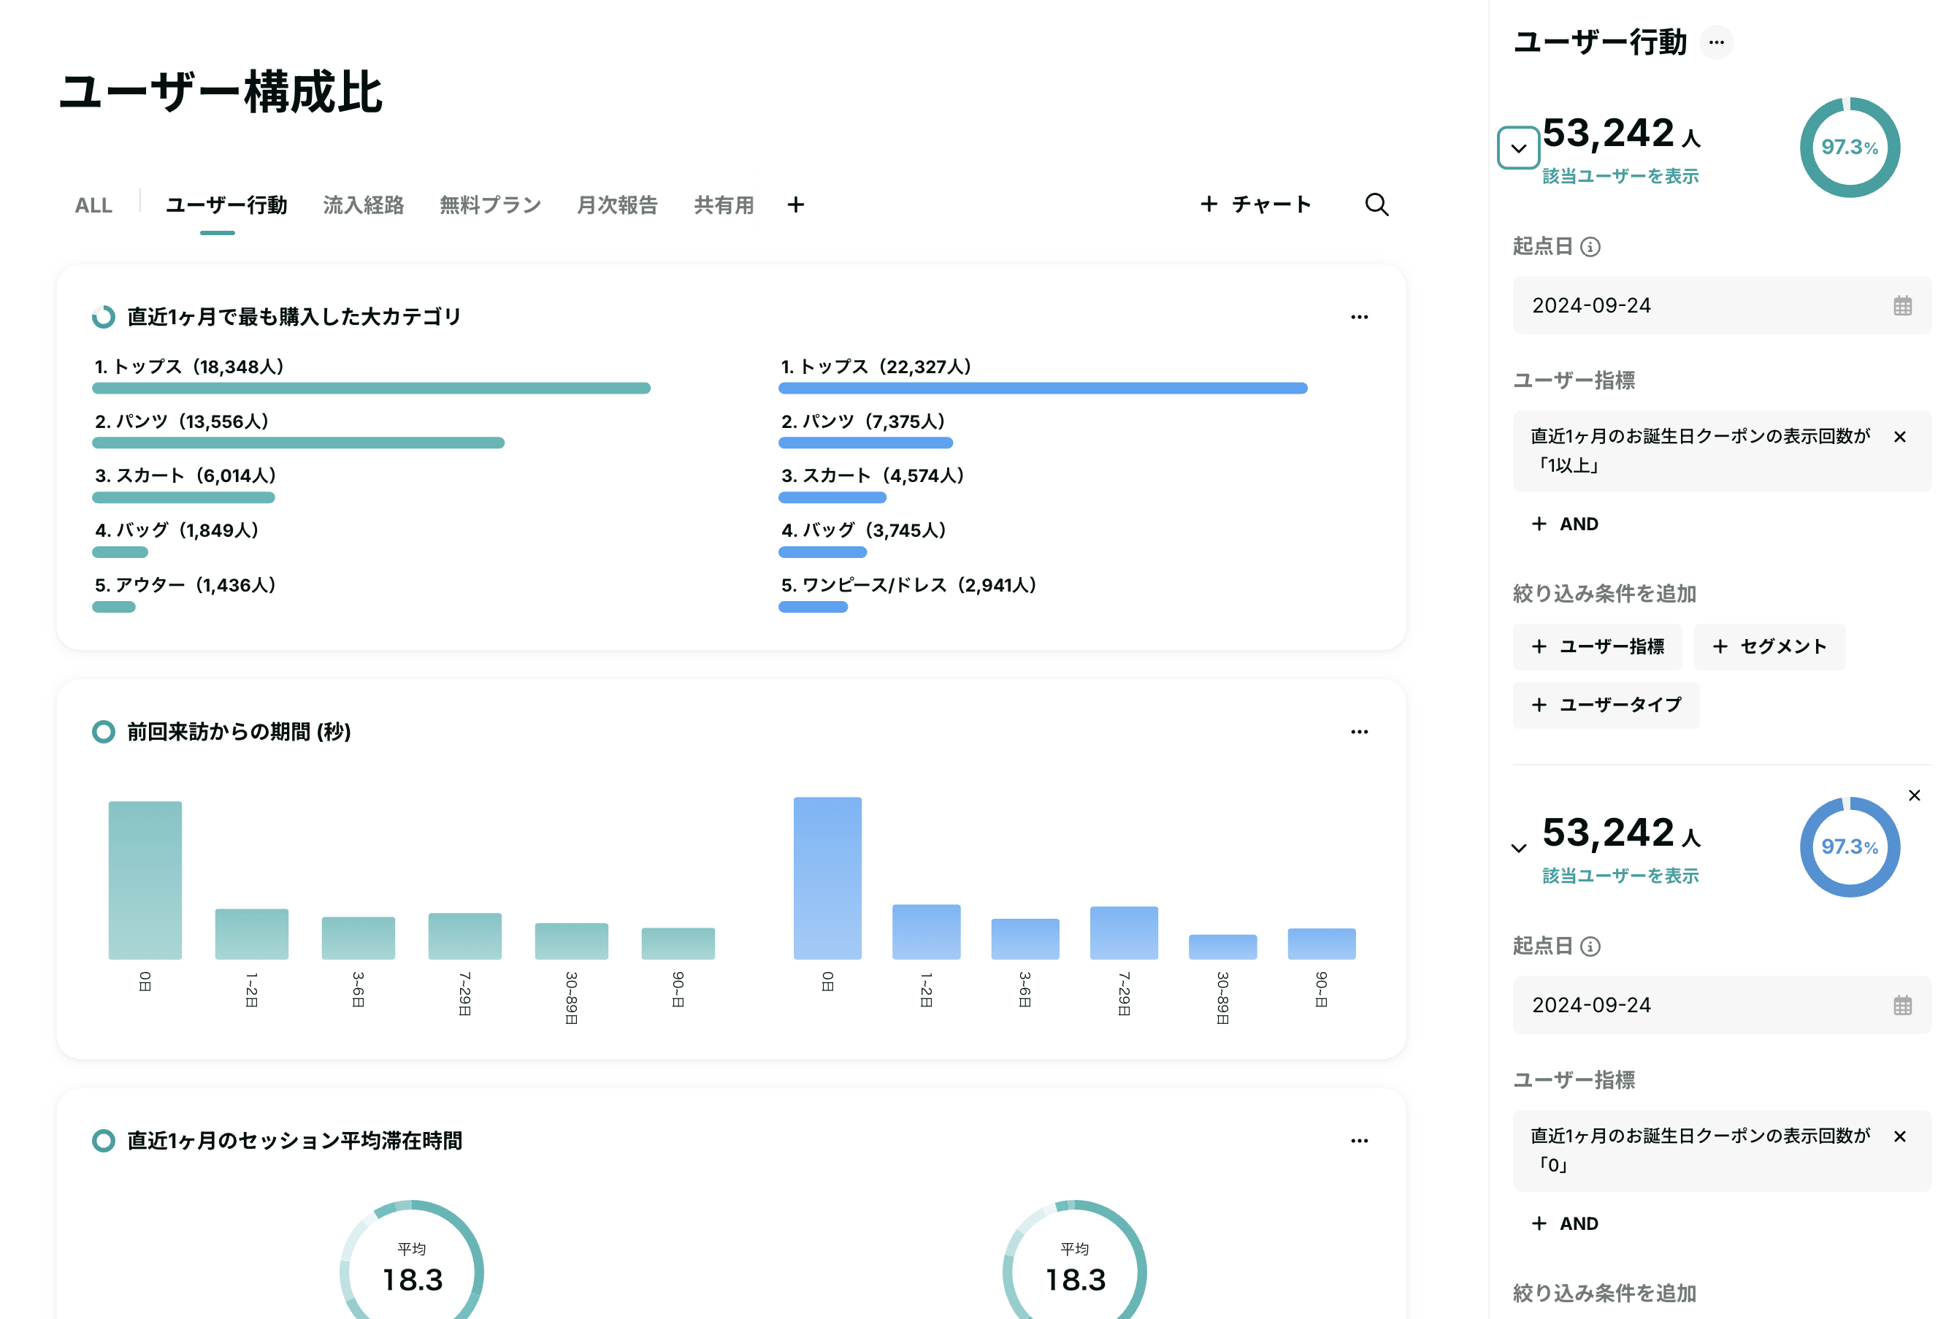Image resolution: width=1938 pixels, height=1319 pixels.
Task: Click second 起点日 date input 2024-09-24
Action: [1721, 1004]
